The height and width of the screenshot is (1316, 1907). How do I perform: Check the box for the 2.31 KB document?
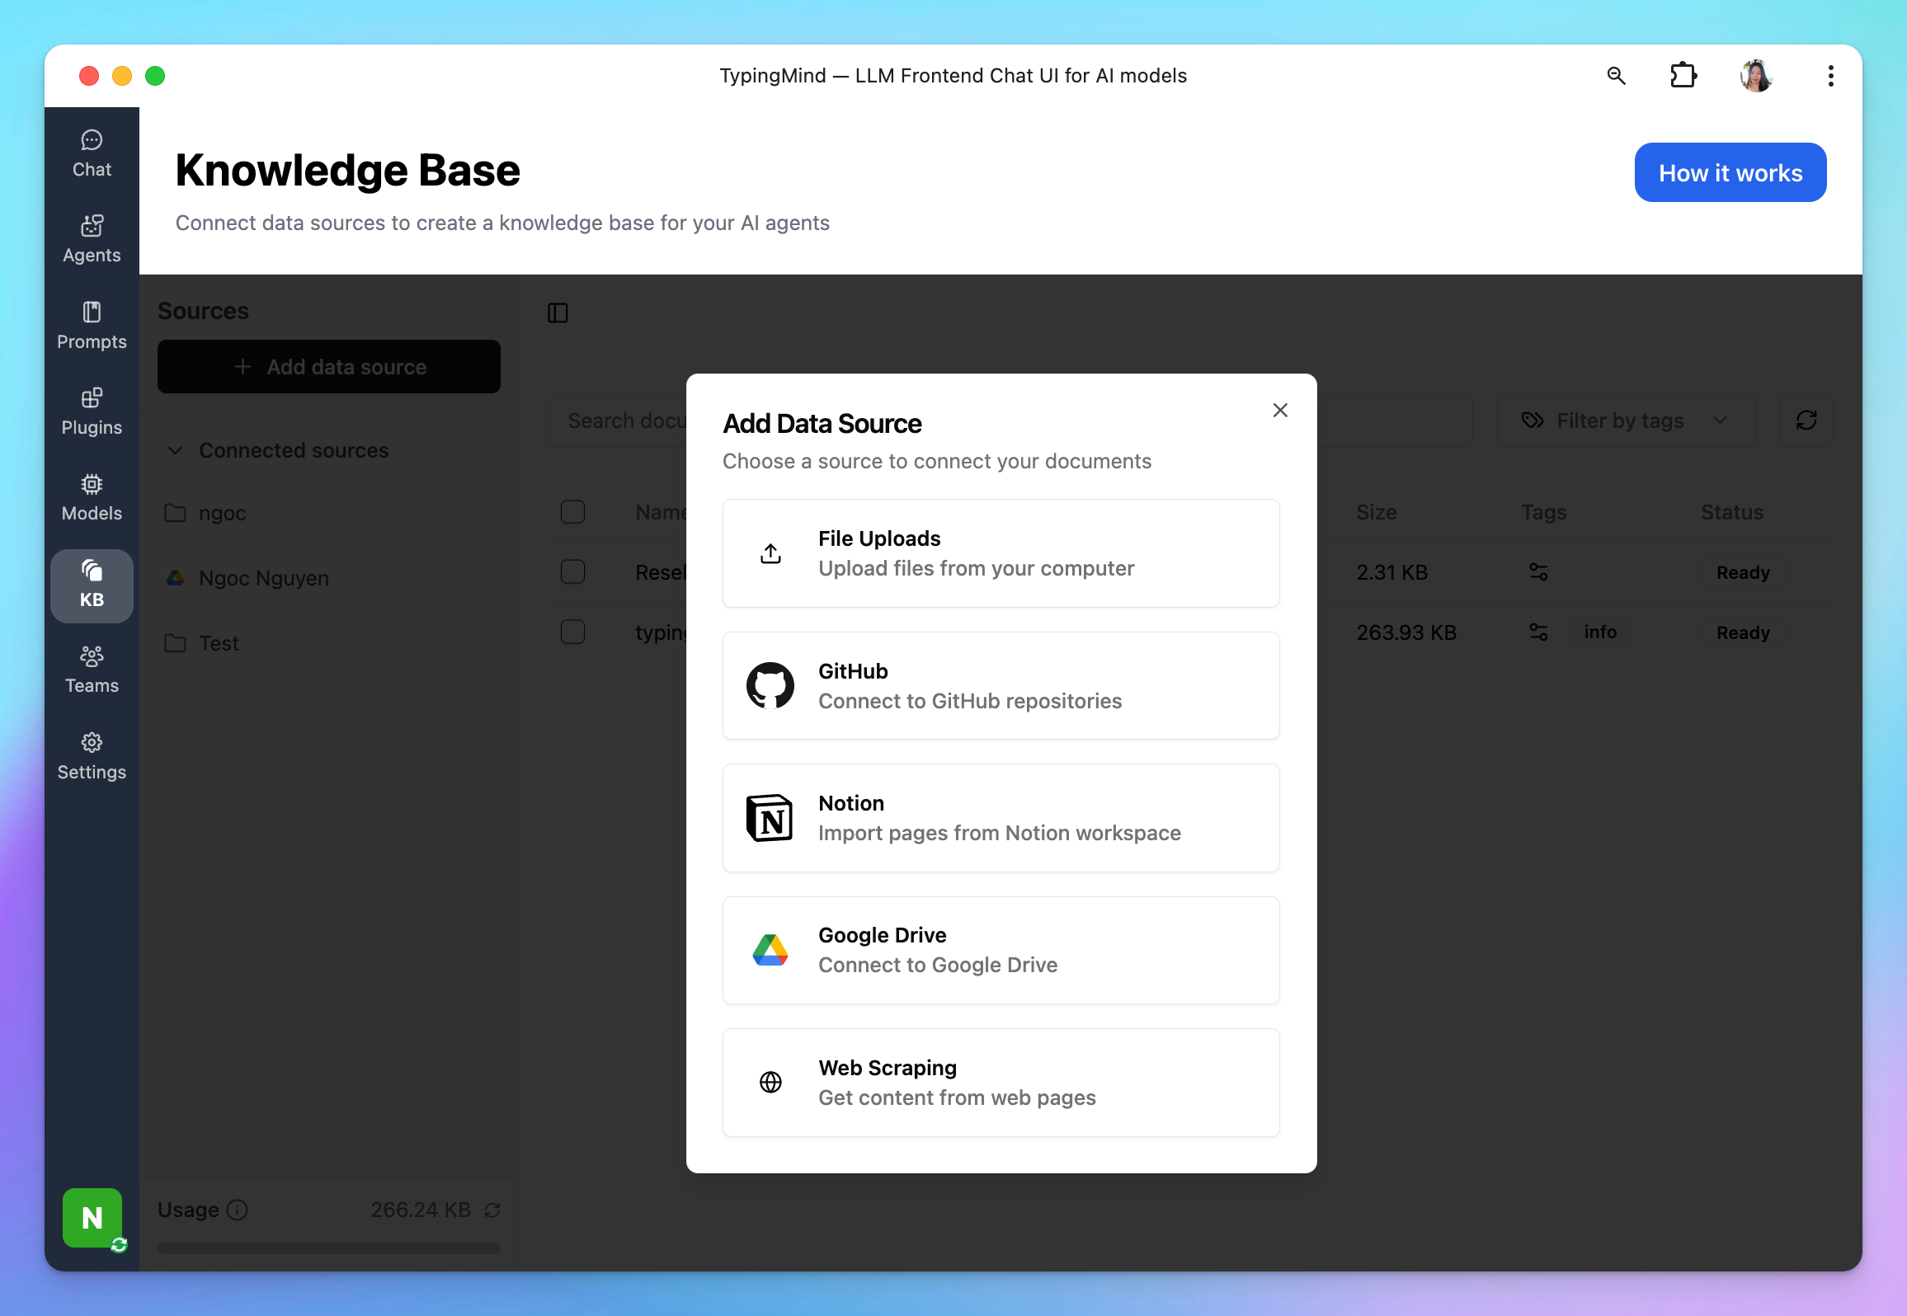[572, 572]
